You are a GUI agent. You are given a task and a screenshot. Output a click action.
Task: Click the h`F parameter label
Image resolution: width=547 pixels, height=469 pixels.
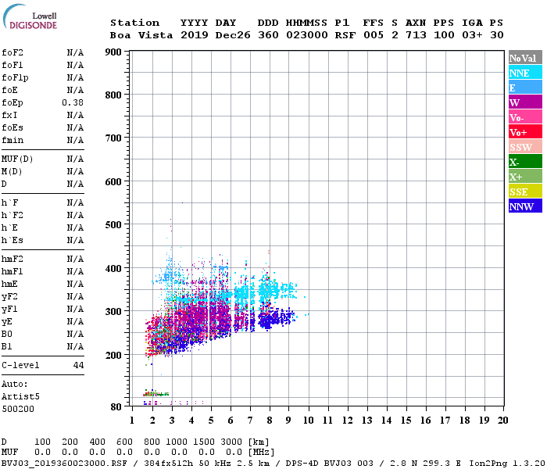(9, 202)
